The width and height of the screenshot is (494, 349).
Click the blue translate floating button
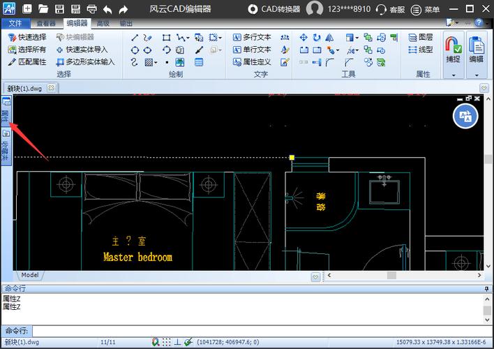[465, 117]
